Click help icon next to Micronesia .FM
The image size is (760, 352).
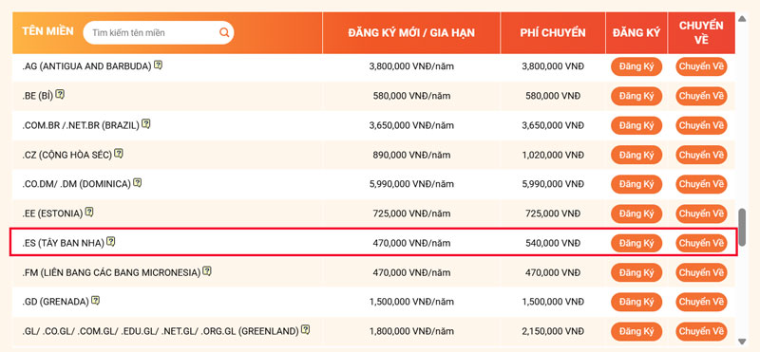(x=207, y=271)
